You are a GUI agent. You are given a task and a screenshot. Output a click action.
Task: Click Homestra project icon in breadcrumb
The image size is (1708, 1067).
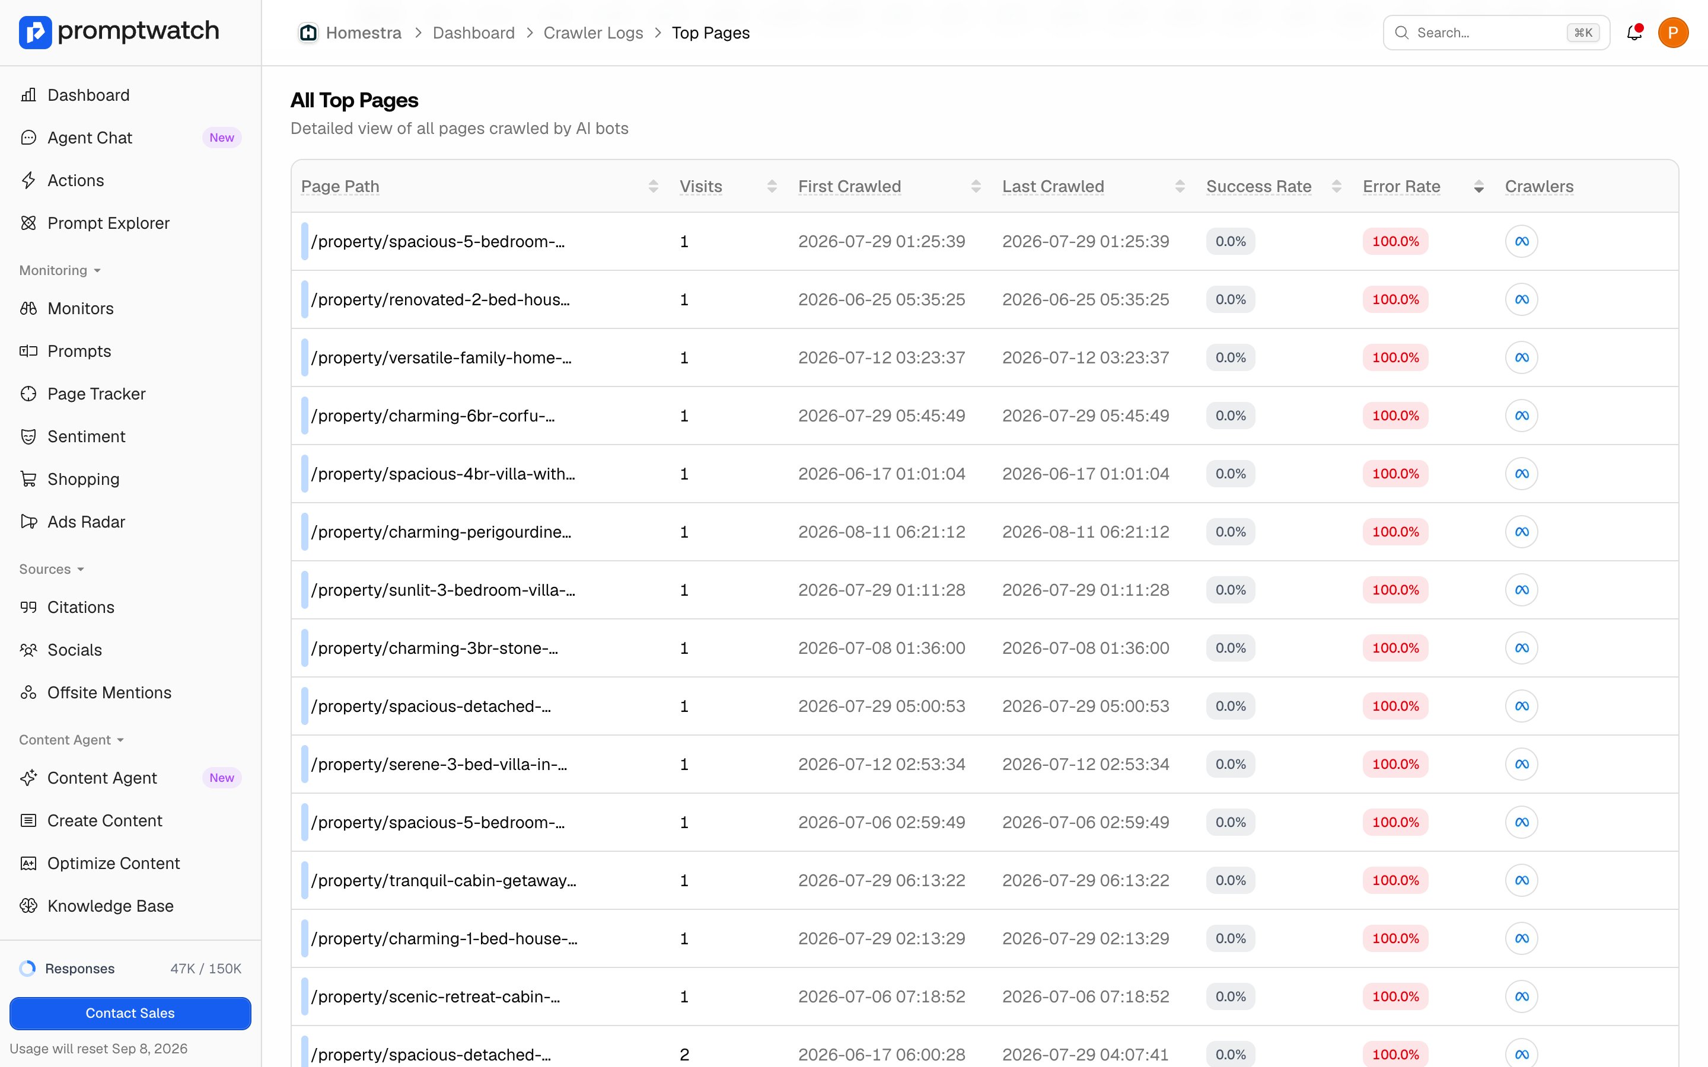tap(308, 33)
